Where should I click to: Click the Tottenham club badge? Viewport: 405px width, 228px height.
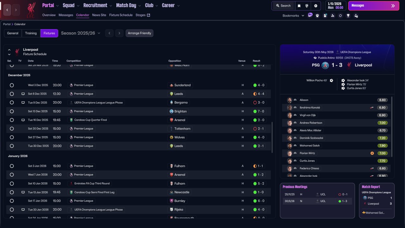point(171,129)
